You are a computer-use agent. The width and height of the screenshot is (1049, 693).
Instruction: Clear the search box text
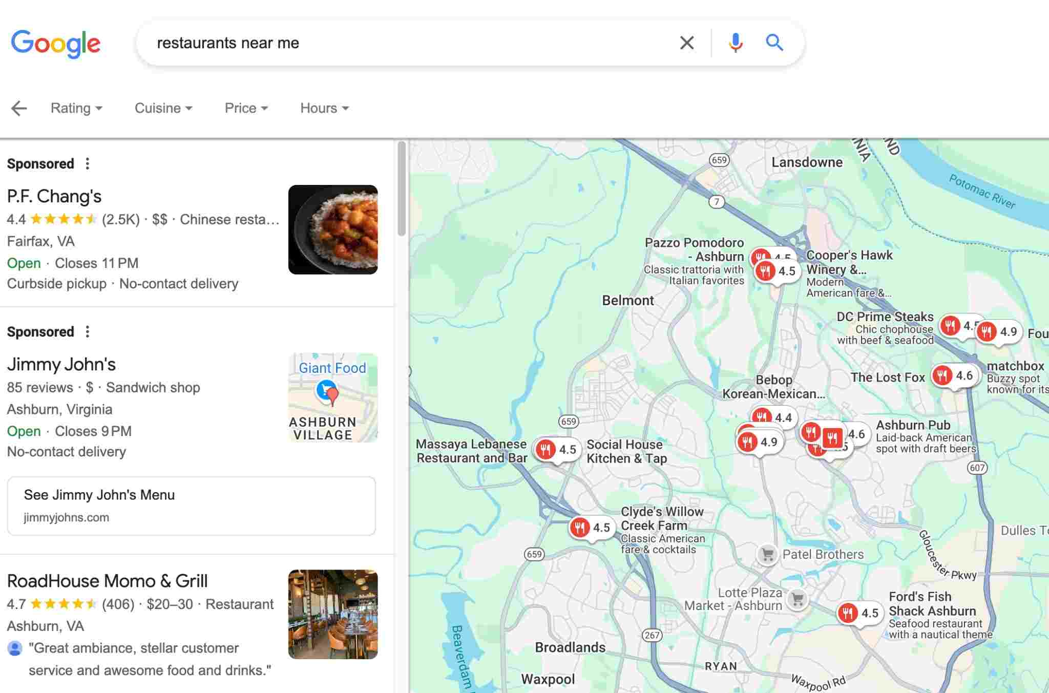coord(687,43)
